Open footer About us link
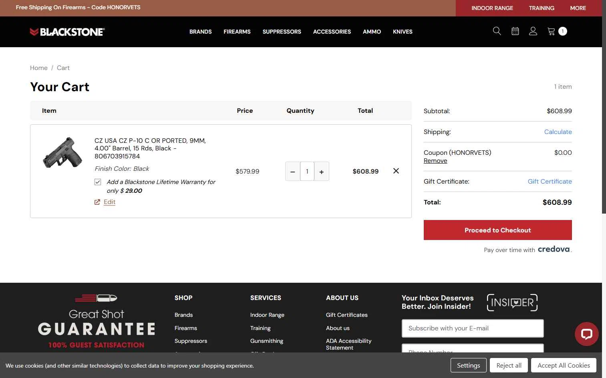The height and width of the screenshot is (378, 606). (x=338, y=328)
